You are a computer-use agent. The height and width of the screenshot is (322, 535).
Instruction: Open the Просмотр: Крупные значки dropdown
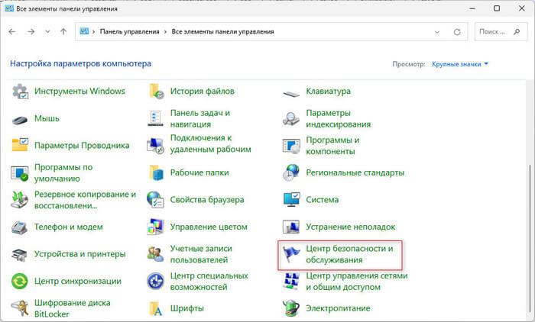point(459,64)
